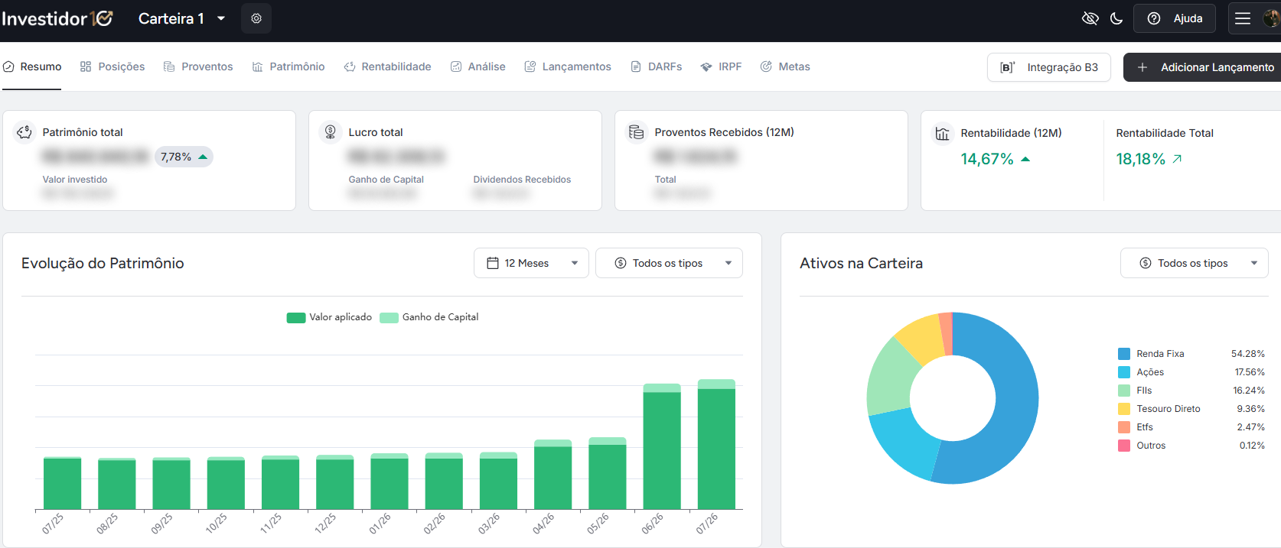Open the Rentabilidade tab
Image resolution: width=1281 pixels, height=548 pixels.
[387, 66]
